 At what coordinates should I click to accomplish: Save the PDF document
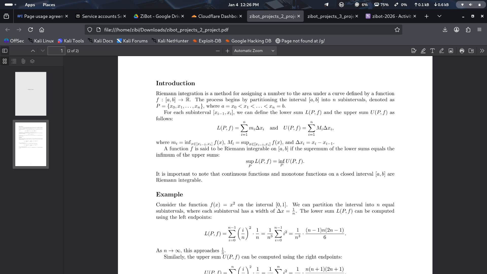(x=471, y=51)
